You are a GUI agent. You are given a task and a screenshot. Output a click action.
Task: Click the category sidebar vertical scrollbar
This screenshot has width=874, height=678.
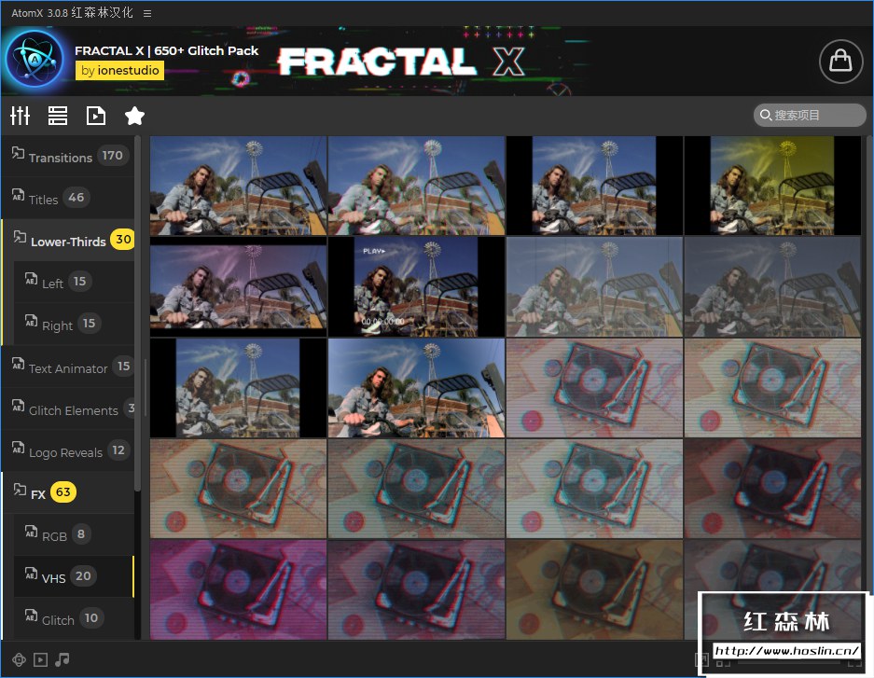tap(138, 315)
